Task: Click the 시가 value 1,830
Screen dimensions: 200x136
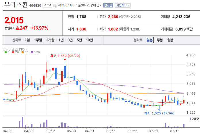Action: pos(81,29)
